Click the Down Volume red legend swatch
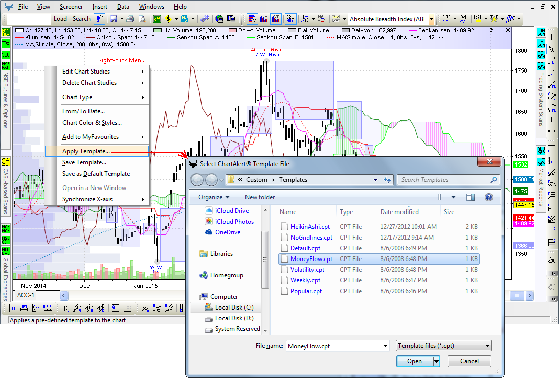Screen dimensions: 559x378 (x=233, y=30)
